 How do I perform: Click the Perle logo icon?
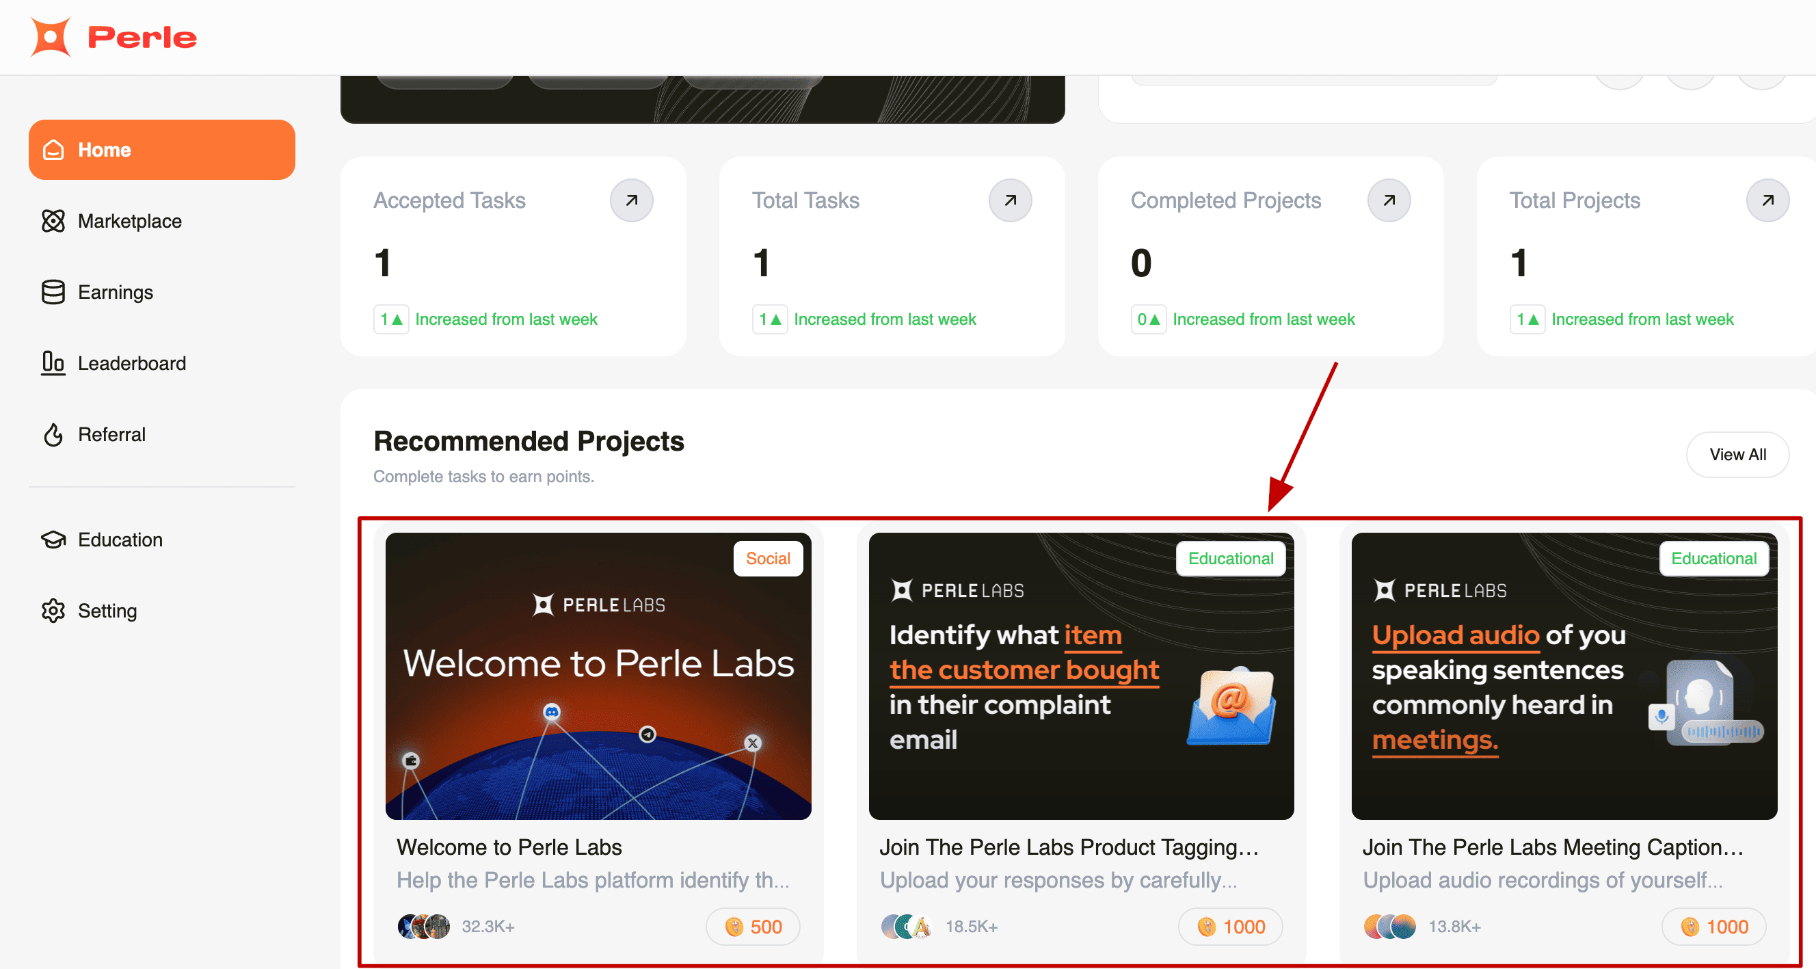[51, 37]
